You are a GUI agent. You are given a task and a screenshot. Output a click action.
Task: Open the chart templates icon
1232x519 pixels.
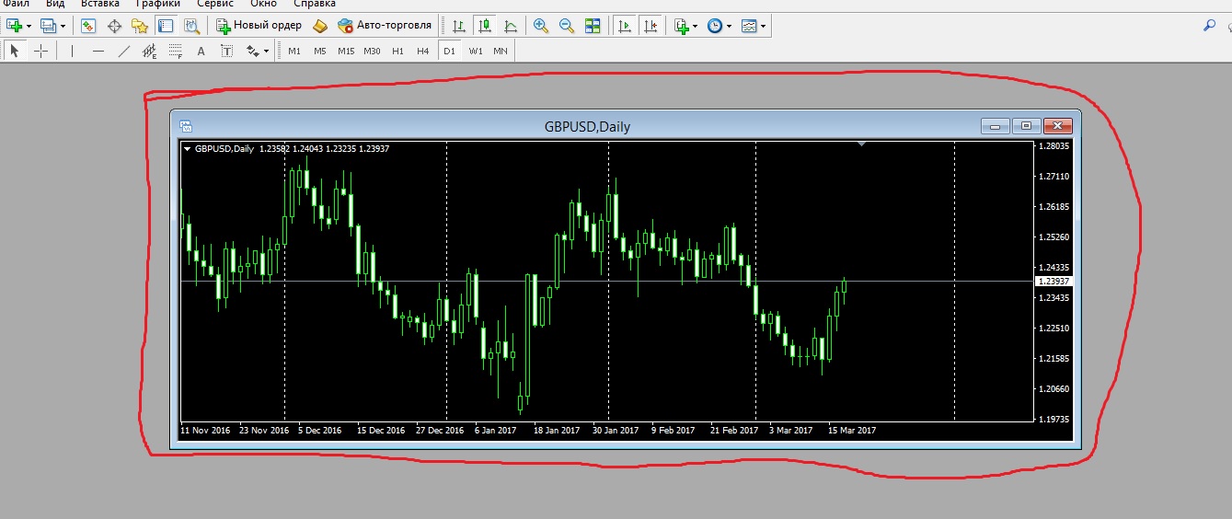click(x=750, y=26)
